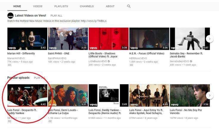This screenshot has height=131, width=219.
Task: Visit HERMusicVEVO channel link
Action: pyautogui.click(x=138, y=58)
